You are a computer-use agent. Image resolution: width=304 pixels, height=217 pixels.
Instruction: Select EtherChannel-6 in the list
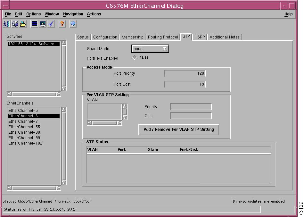[34, 116]
